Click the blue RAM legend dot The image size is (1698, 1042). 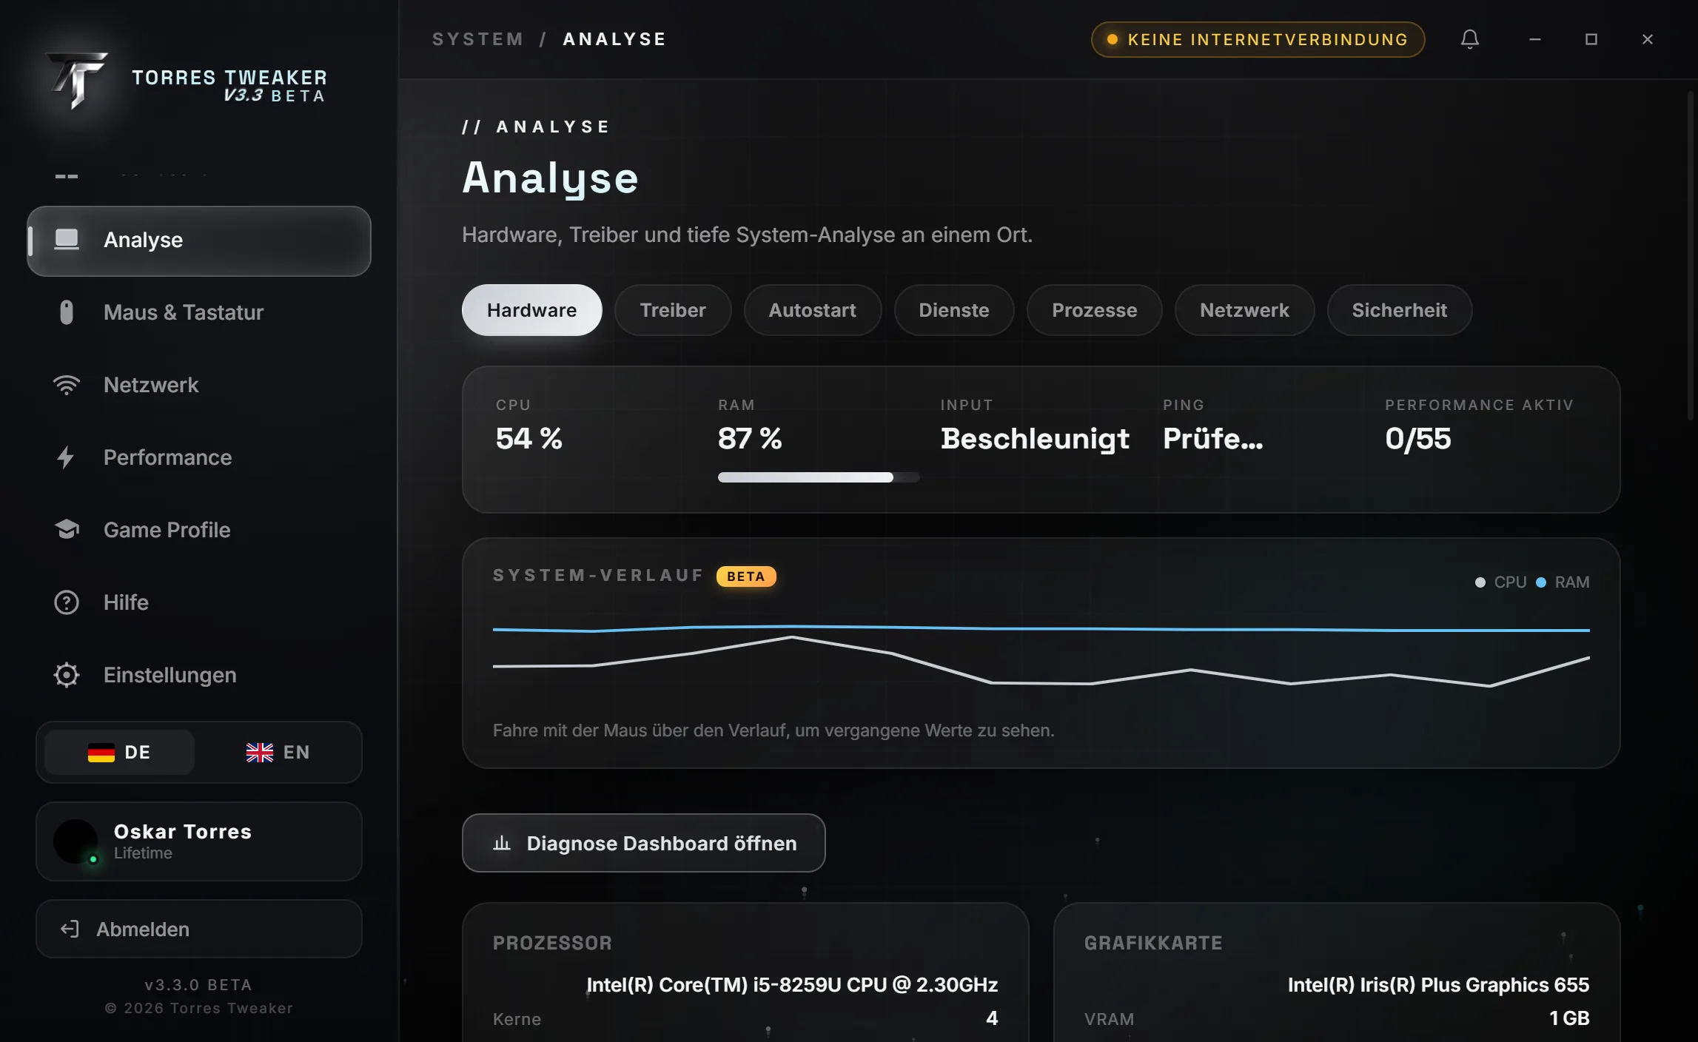coord(1540,582)
